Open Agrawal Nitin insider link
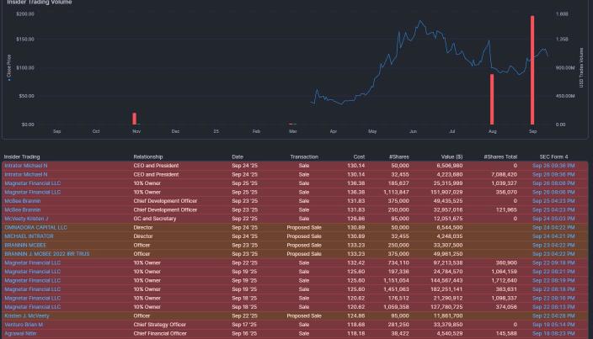This screenshot has width=593, height=339. [23, 333]
